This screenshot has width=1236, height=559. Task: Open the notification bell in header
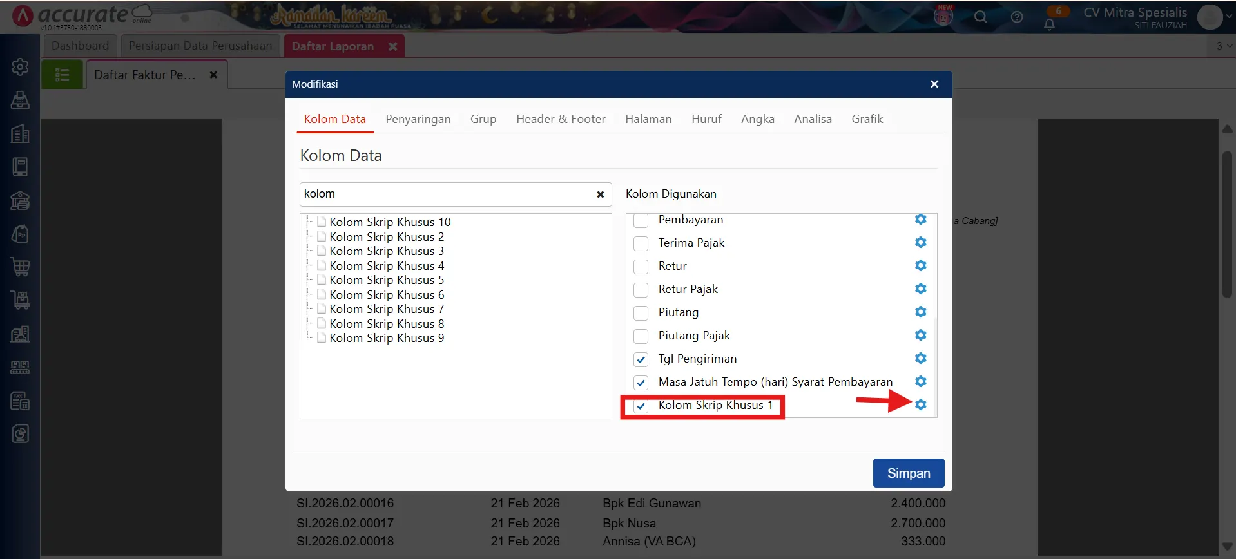1049,24
